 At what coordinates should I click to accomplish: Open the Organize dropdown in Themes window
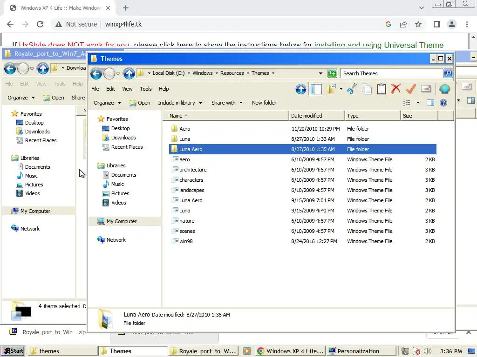tap(108, 103)
